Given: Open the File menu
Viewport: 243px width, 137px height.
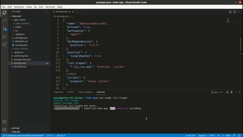Looking at the screenshot, I should click(x=3, y=7).
